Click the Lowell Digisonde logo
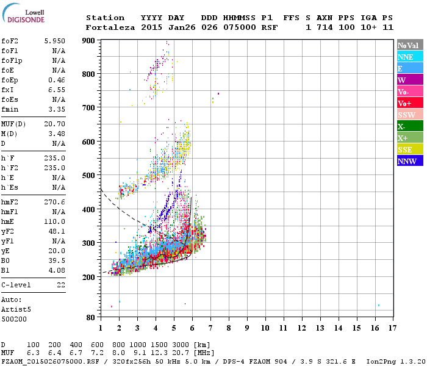 click(x=23, y=13)
